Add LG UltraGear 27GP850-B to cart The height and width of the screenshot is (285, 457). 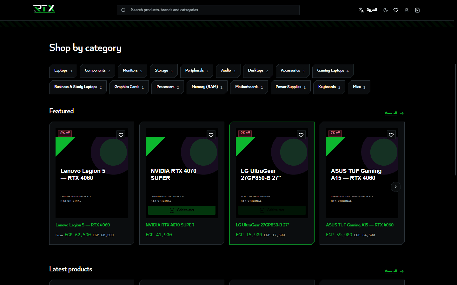coord(272,210)
